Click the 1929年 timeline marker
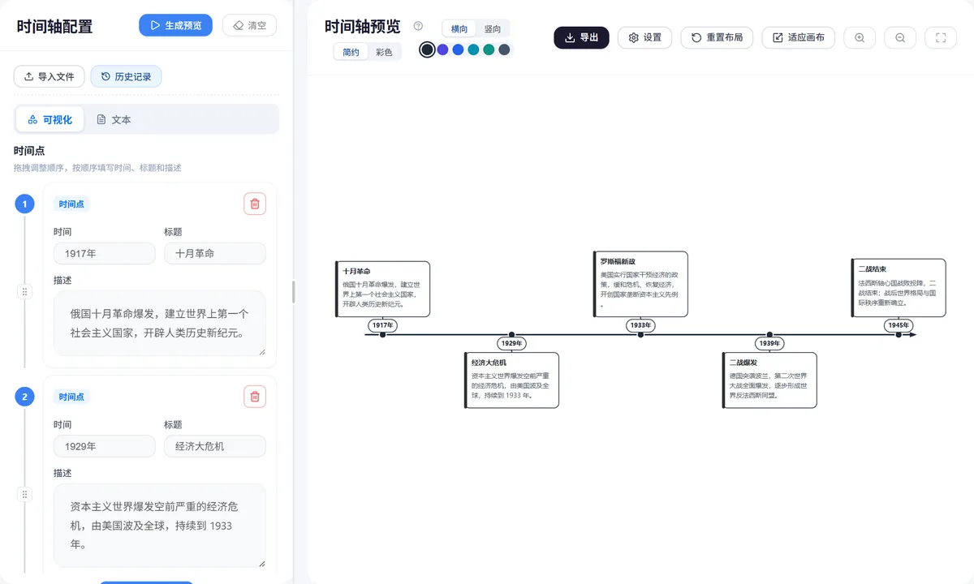Image resolution: width=974 pixels, height=584 pixels. click(x=511, y=343)
